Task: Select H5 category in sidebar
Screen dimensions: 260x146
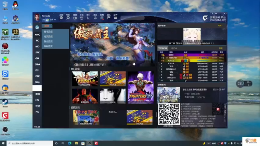Action: click(x=37, y=100)
